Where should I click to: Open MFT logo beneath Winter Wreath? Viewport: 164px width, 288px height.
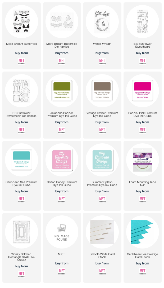(102, 61)
